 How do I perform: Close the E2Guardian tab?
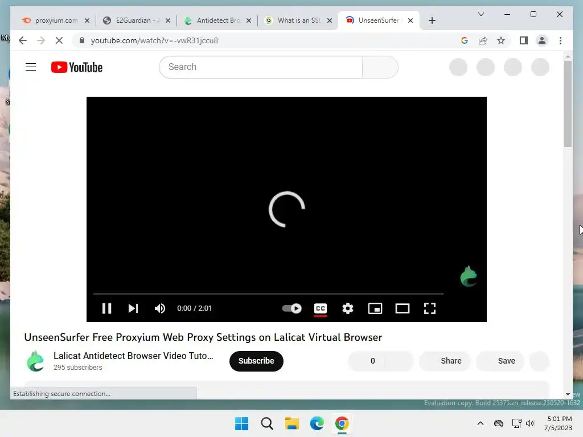pos(168,20)
